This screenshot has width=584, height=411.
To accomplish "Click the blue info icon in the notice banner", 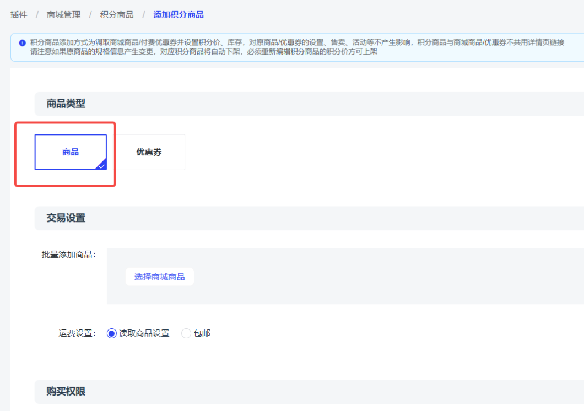I will (23, 43).
